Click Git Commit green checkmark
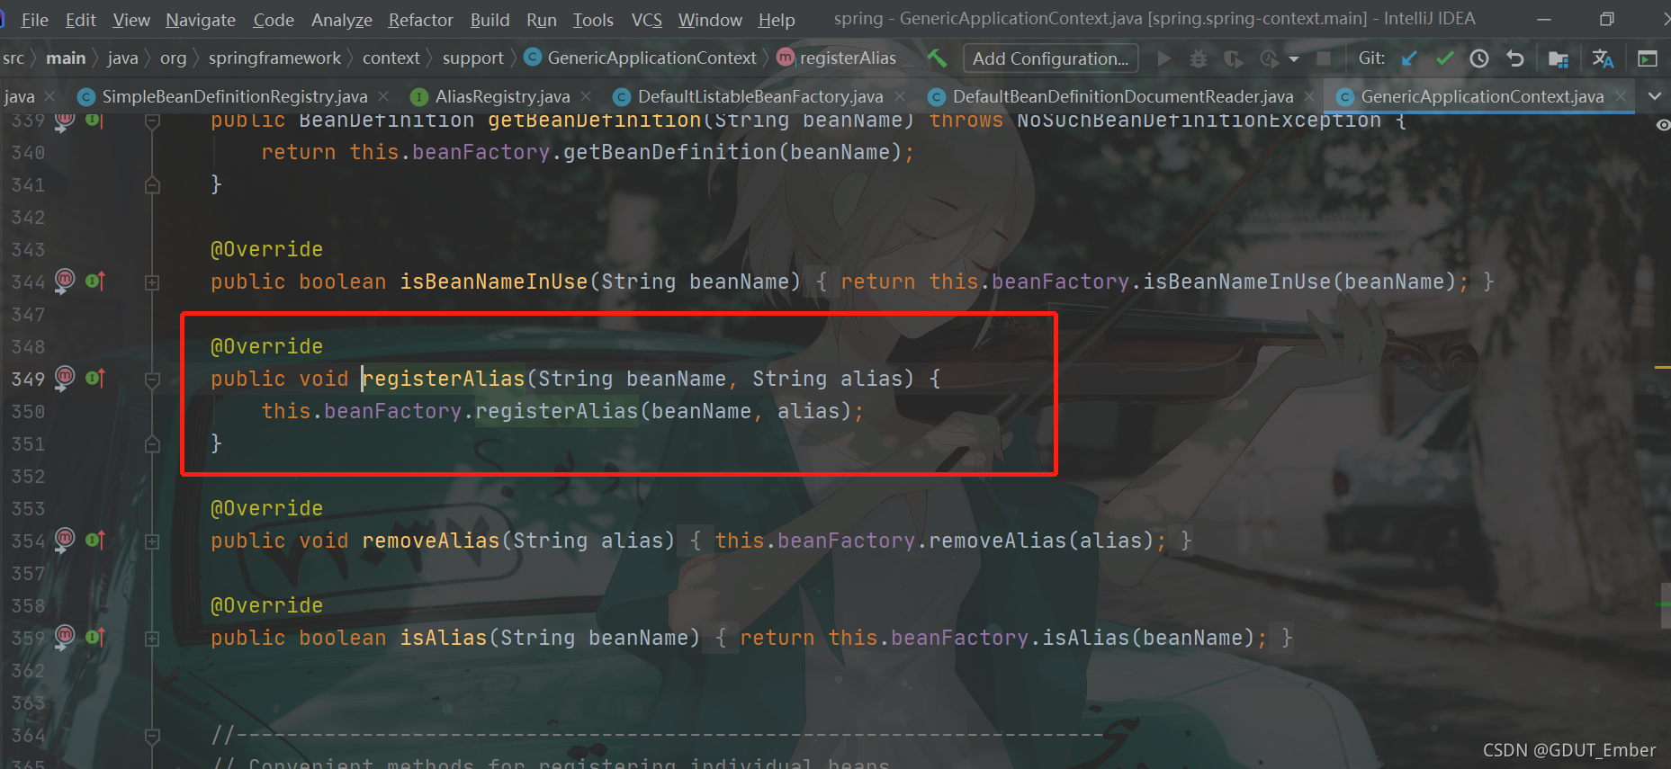Image resolution: width=1671 pixels, height=769 pixels. (1444, 58)
